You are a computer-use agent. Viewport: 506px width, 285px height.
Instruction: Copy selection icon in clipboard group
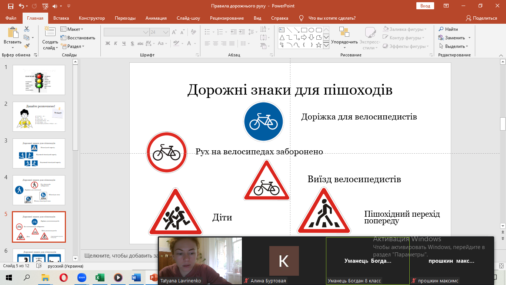[27, 37]
